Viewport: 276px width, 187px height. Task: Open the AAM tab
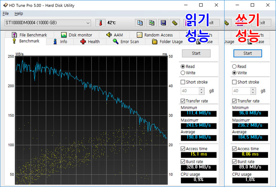(115, 35)
